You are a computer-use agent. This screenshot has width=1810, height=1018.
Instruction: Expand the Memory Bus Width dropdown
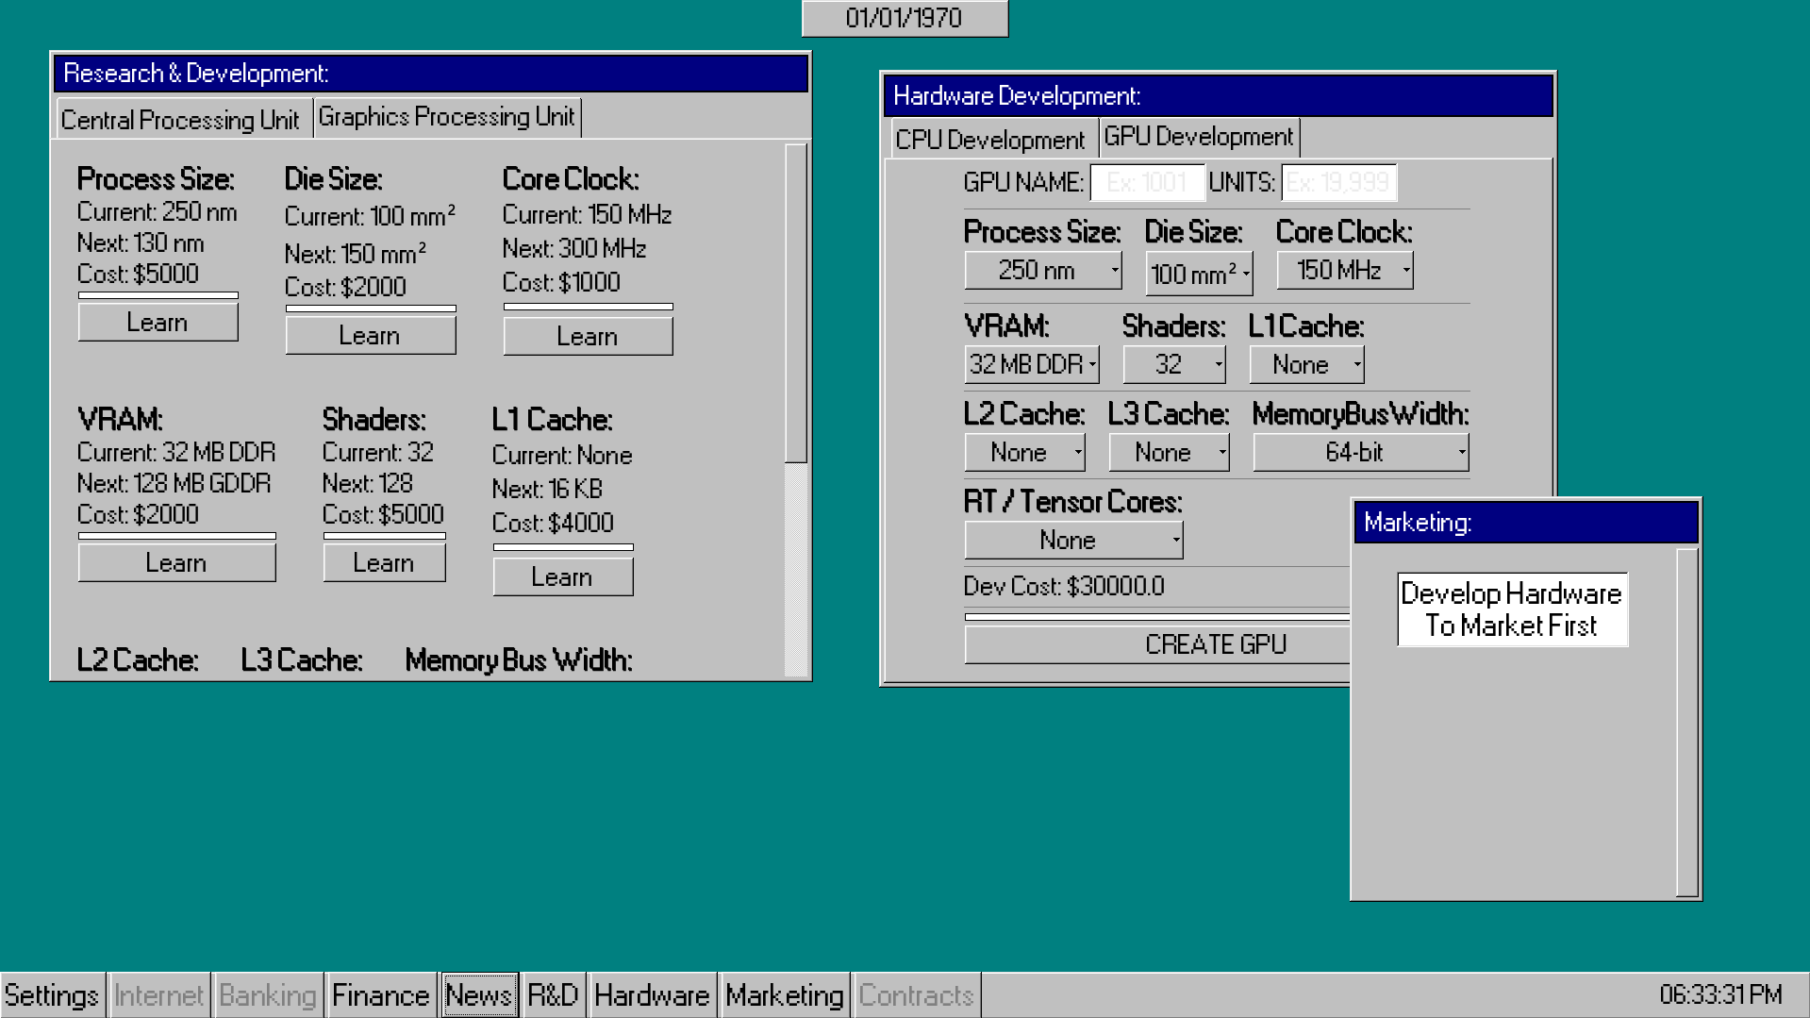[x=1360, y=453]
